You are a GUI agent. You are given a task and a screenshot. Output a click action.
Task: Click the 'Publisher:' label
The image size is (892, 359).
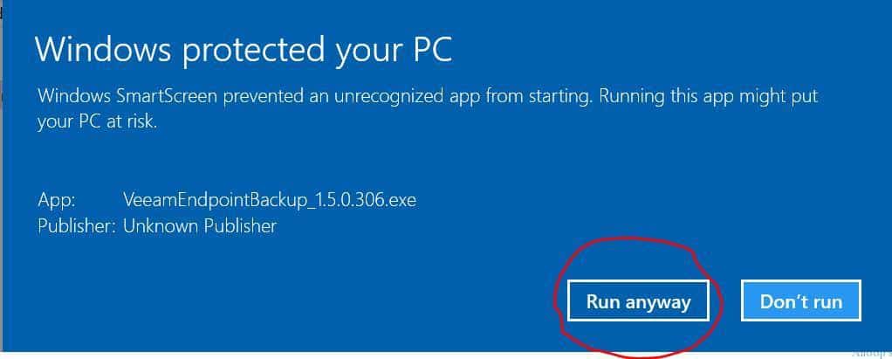coord(77,226)
